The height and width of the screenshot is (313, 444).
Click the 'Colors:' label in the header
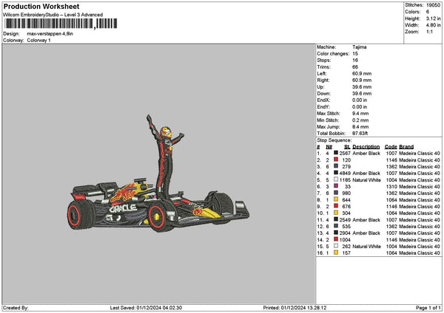coord(413,12)
